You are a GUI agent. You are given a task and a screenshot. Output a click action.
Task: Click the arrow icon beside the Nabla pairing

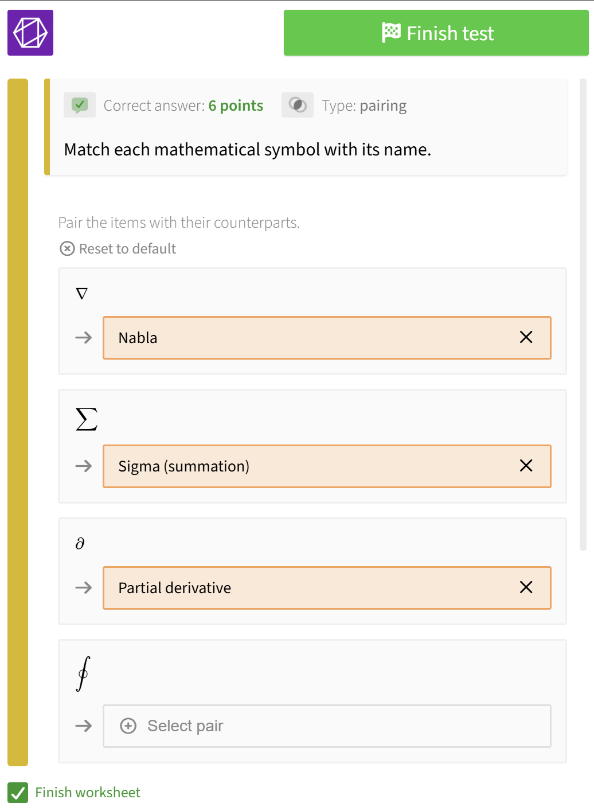point(83,338)
